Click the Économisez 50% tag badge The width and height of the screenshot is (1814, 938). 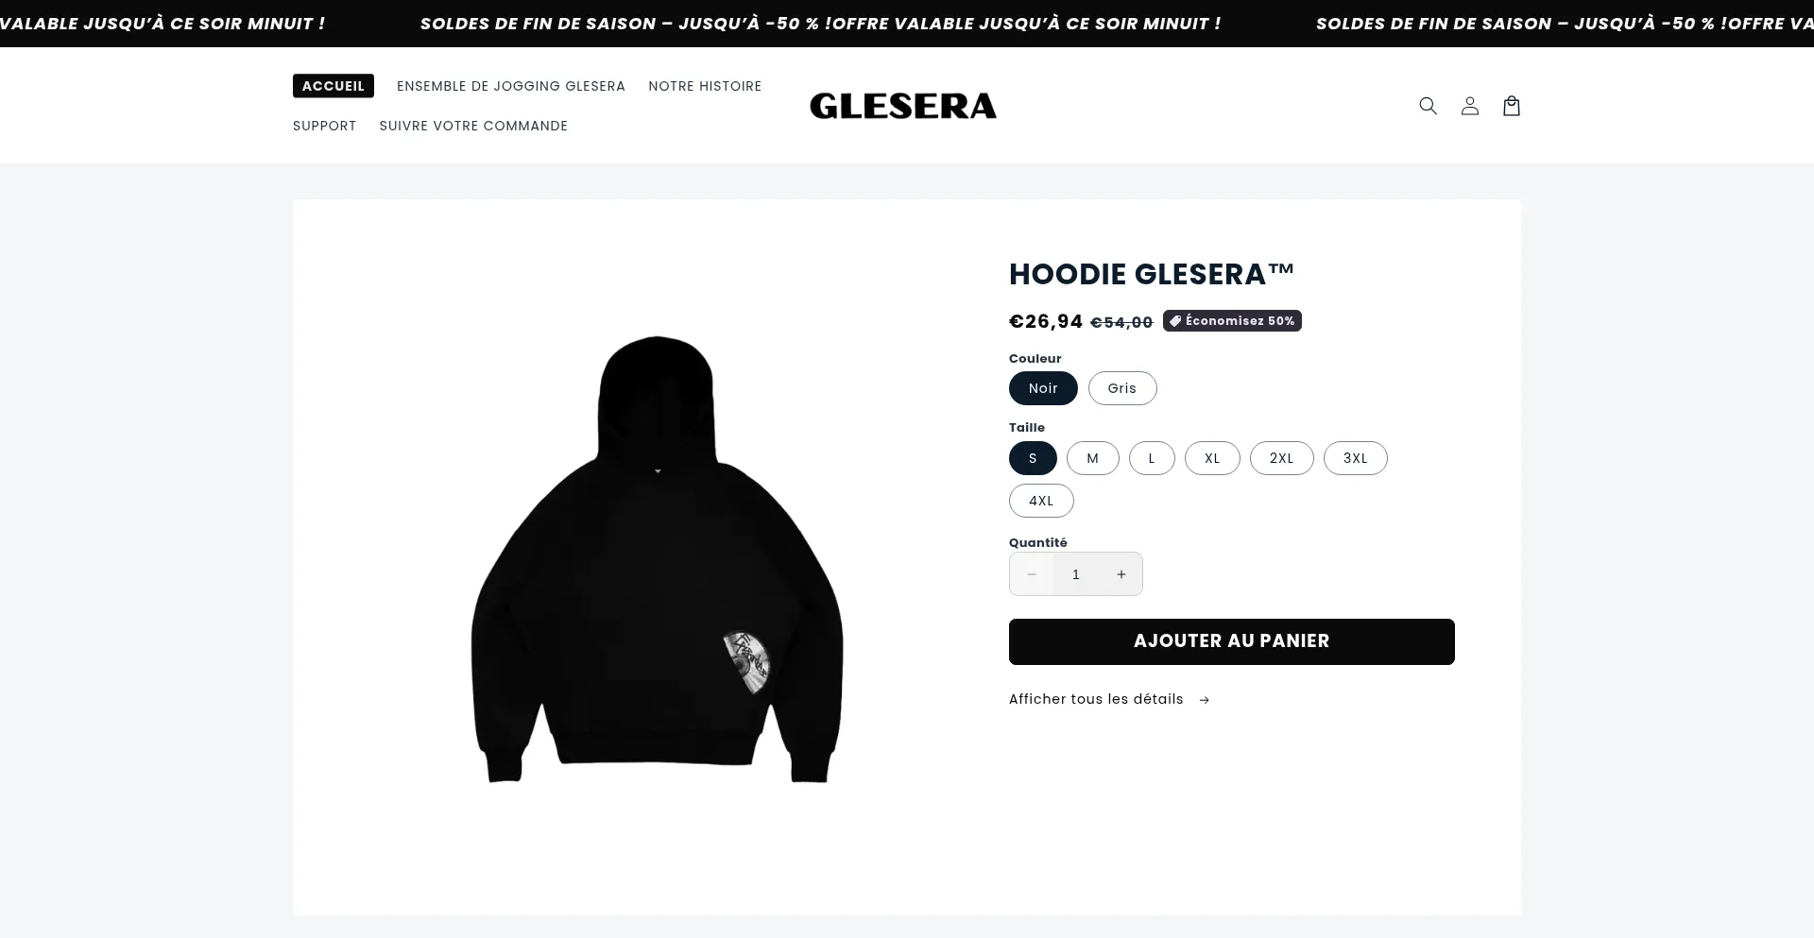[x=1232, y=321]
